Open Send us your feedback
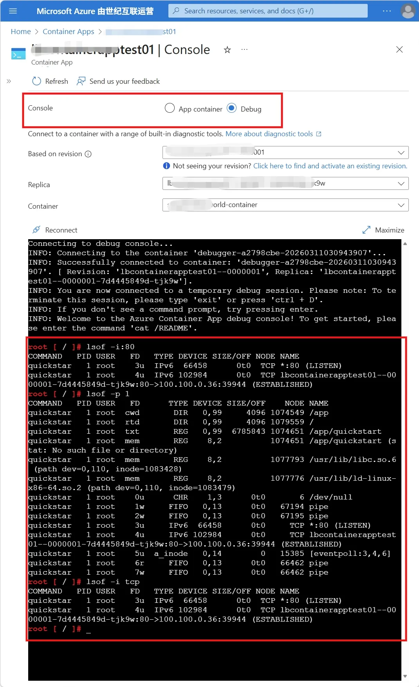This screenshot has width=419, height=687. click(125, 81)
